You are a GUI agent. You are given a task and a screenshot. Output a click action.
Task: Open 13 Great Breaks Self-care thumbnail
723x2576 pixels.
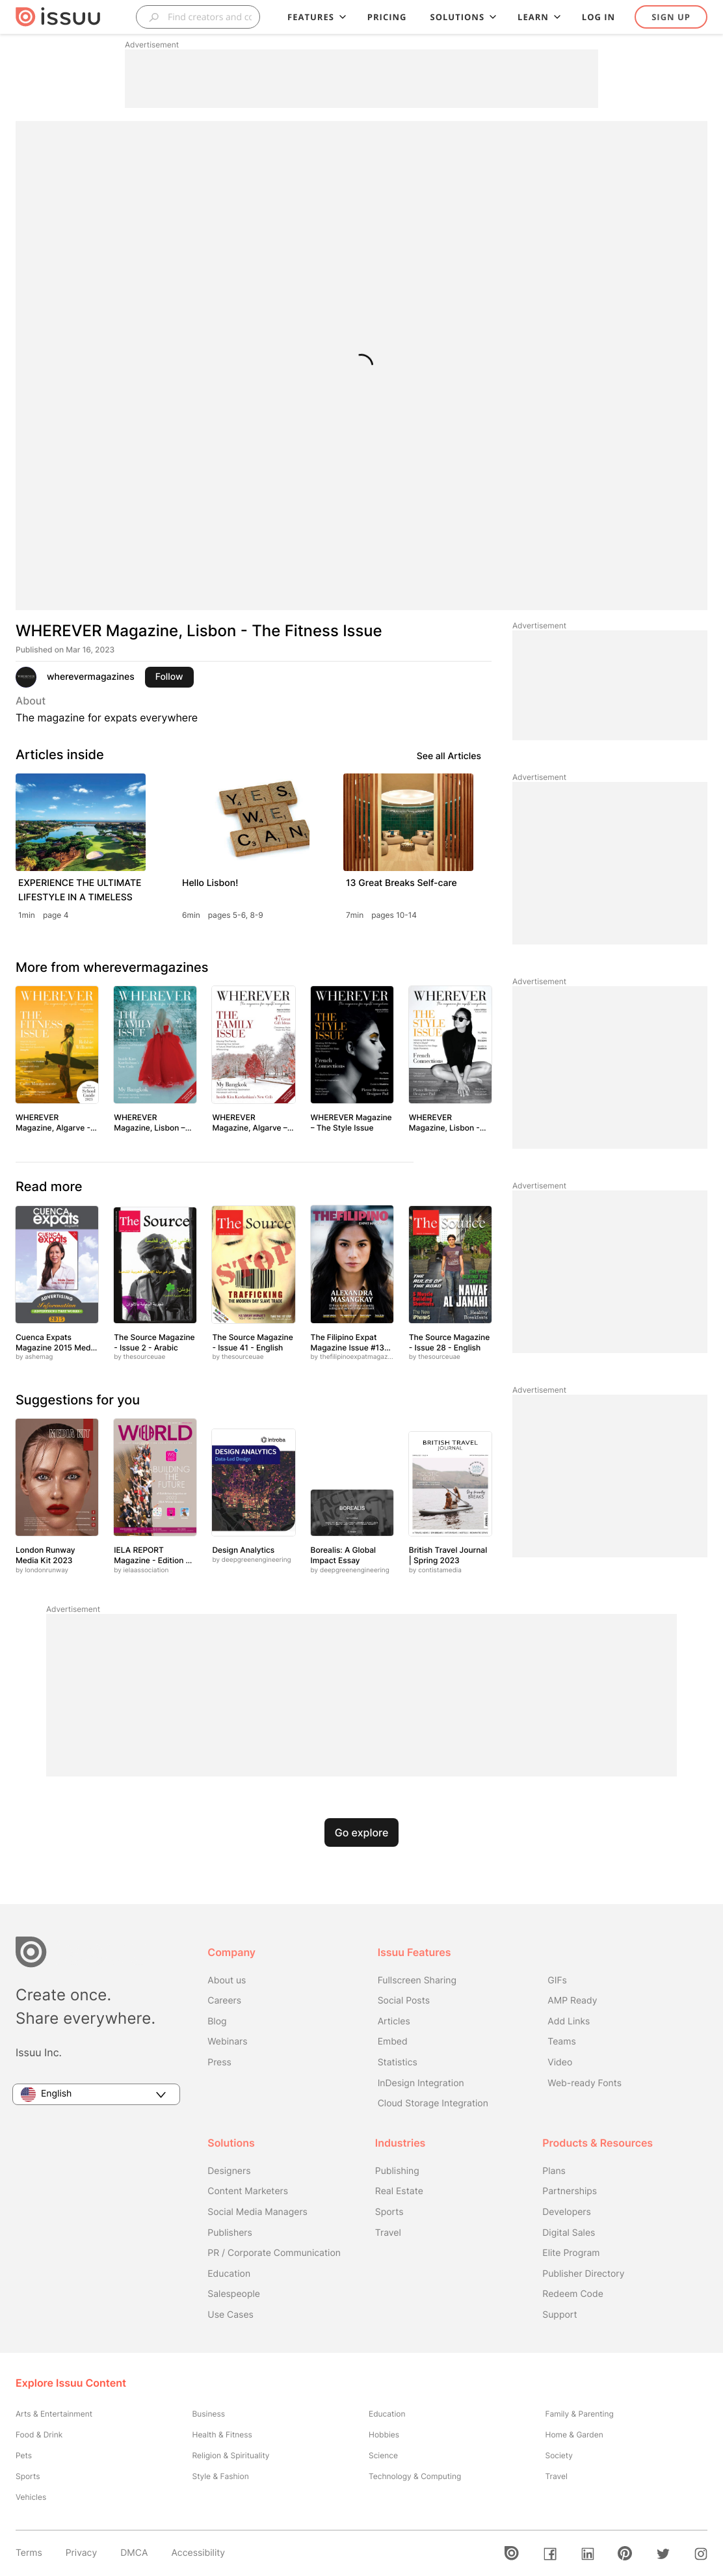pos(408,821)
